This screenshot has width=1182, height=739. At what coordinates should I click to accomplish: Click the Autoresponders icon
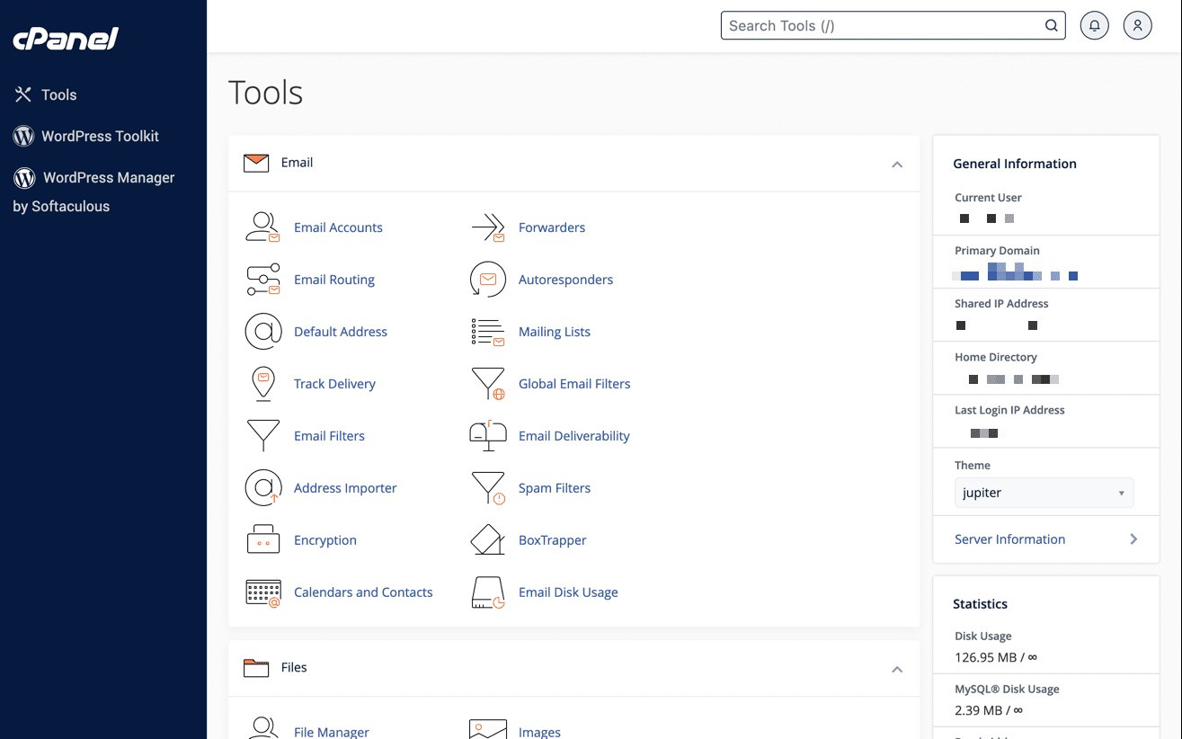click(x=488, y=280)
